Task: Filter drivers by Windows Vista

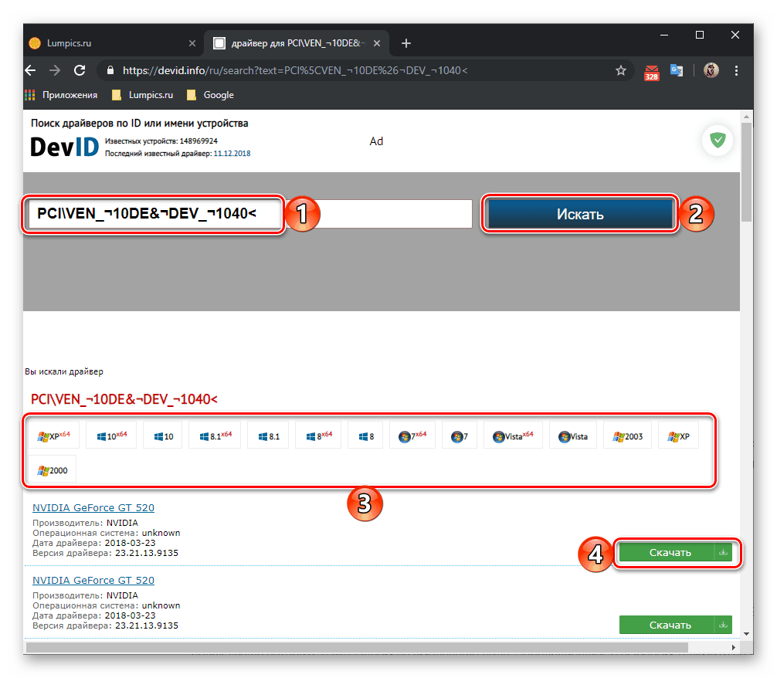Action: [x=573, y=436]
